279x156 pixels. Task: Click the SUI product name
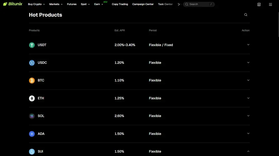click(40, 152)
